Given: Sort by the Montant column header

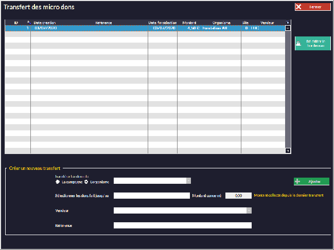Looking at the screenshot, I should (189, 23).
